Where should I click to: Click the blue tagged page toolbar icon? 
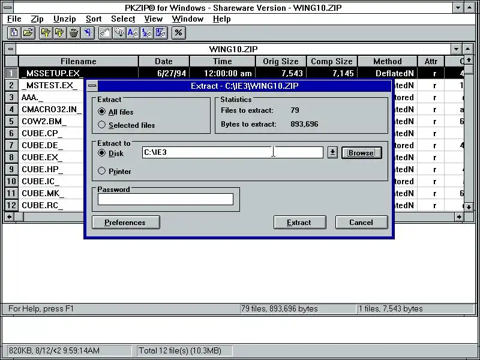click(88, 33)
